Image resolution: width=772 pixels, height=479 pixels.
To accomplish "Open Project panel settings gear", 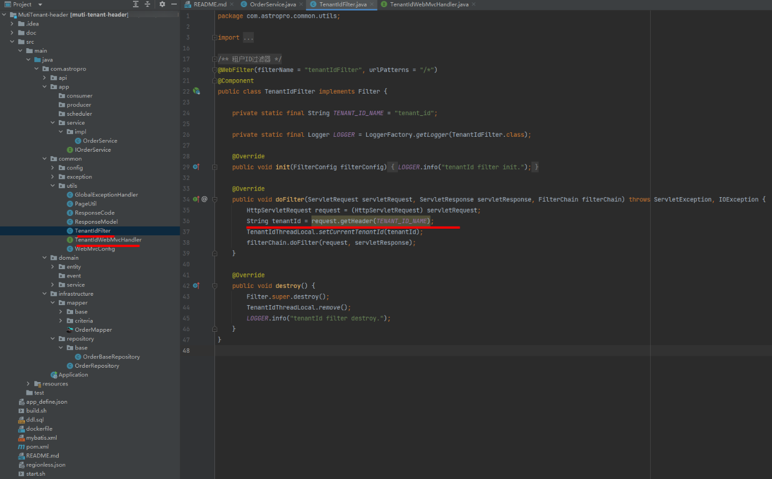I will click(162, 4).
